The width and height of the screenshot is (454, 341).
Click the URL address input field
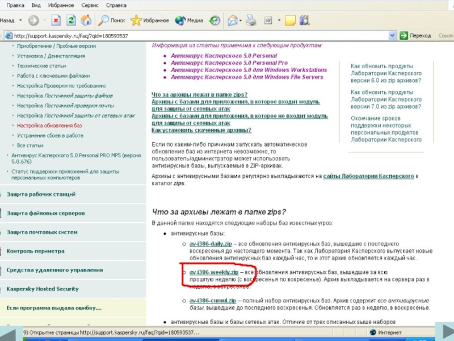(x=201, y=36)
